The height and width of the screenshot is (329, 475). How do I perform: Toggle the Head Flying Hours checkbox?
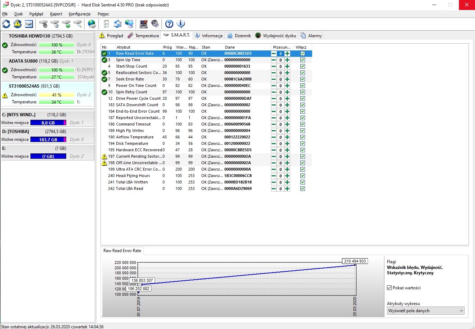pyautogui.click(x=302, y=176)
